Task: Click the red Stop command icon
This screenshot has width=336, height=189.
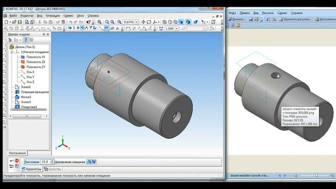Action: click(x=17, y=161)
